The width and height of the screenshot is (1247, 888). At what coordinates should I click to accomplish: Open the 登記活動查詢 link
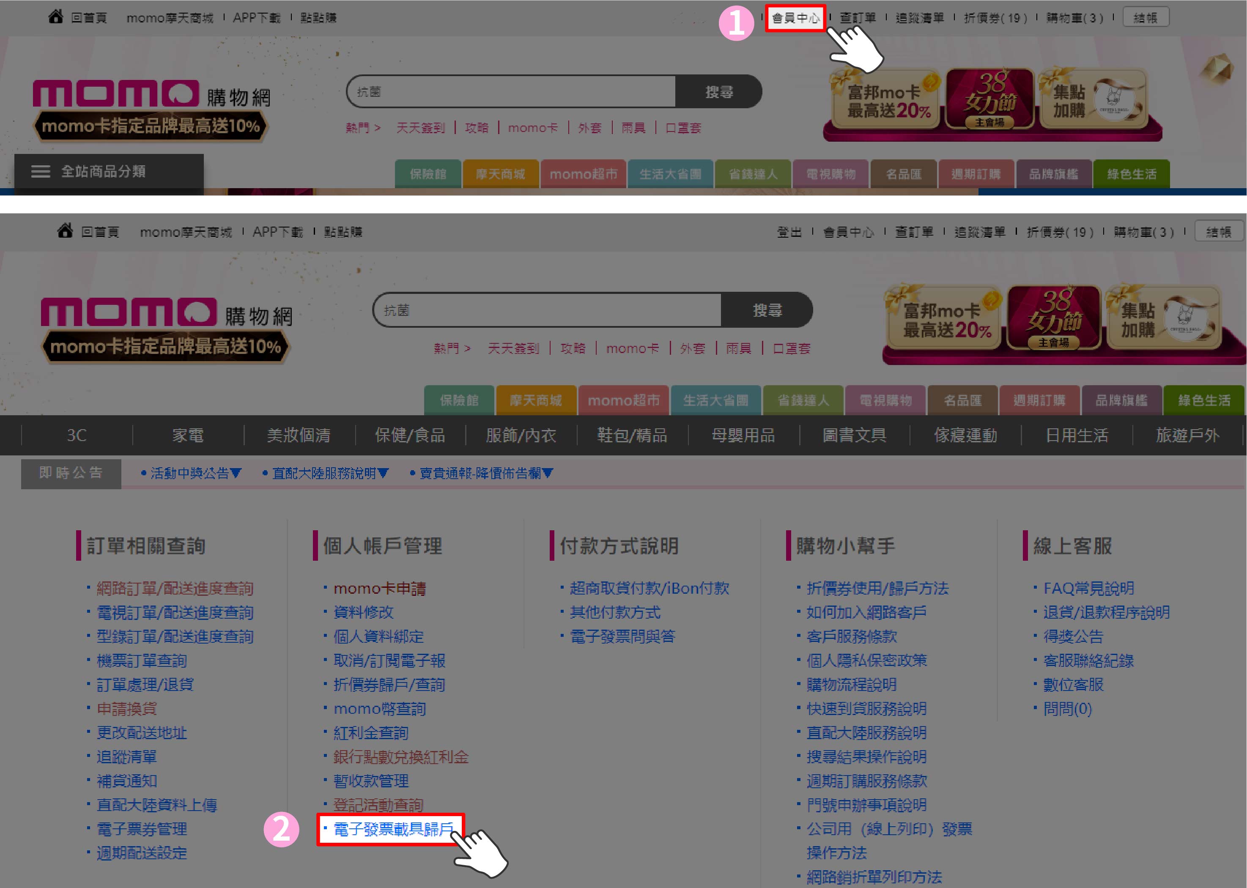click(378, 805)
